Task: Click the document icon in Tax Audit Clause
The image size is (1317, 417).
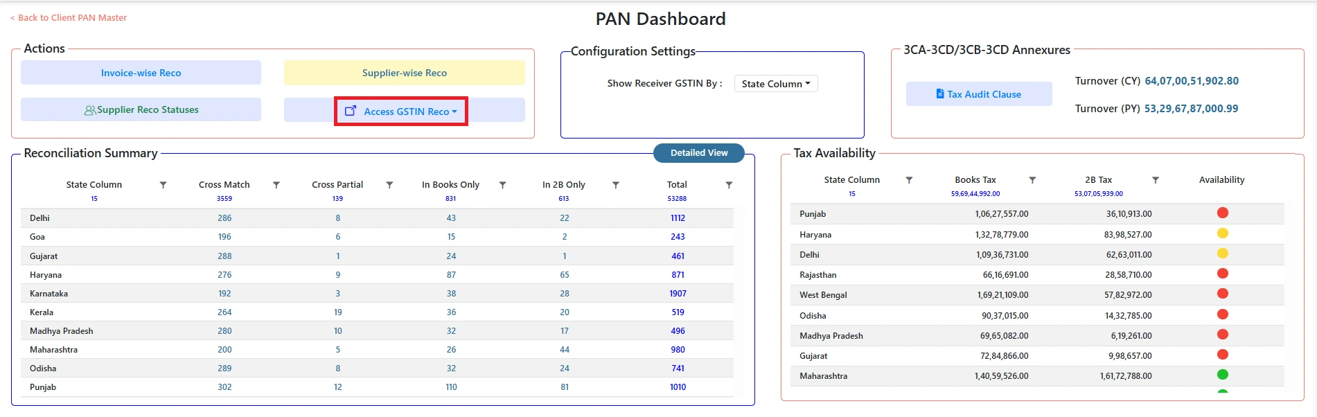Action: [x=940, y=94]
